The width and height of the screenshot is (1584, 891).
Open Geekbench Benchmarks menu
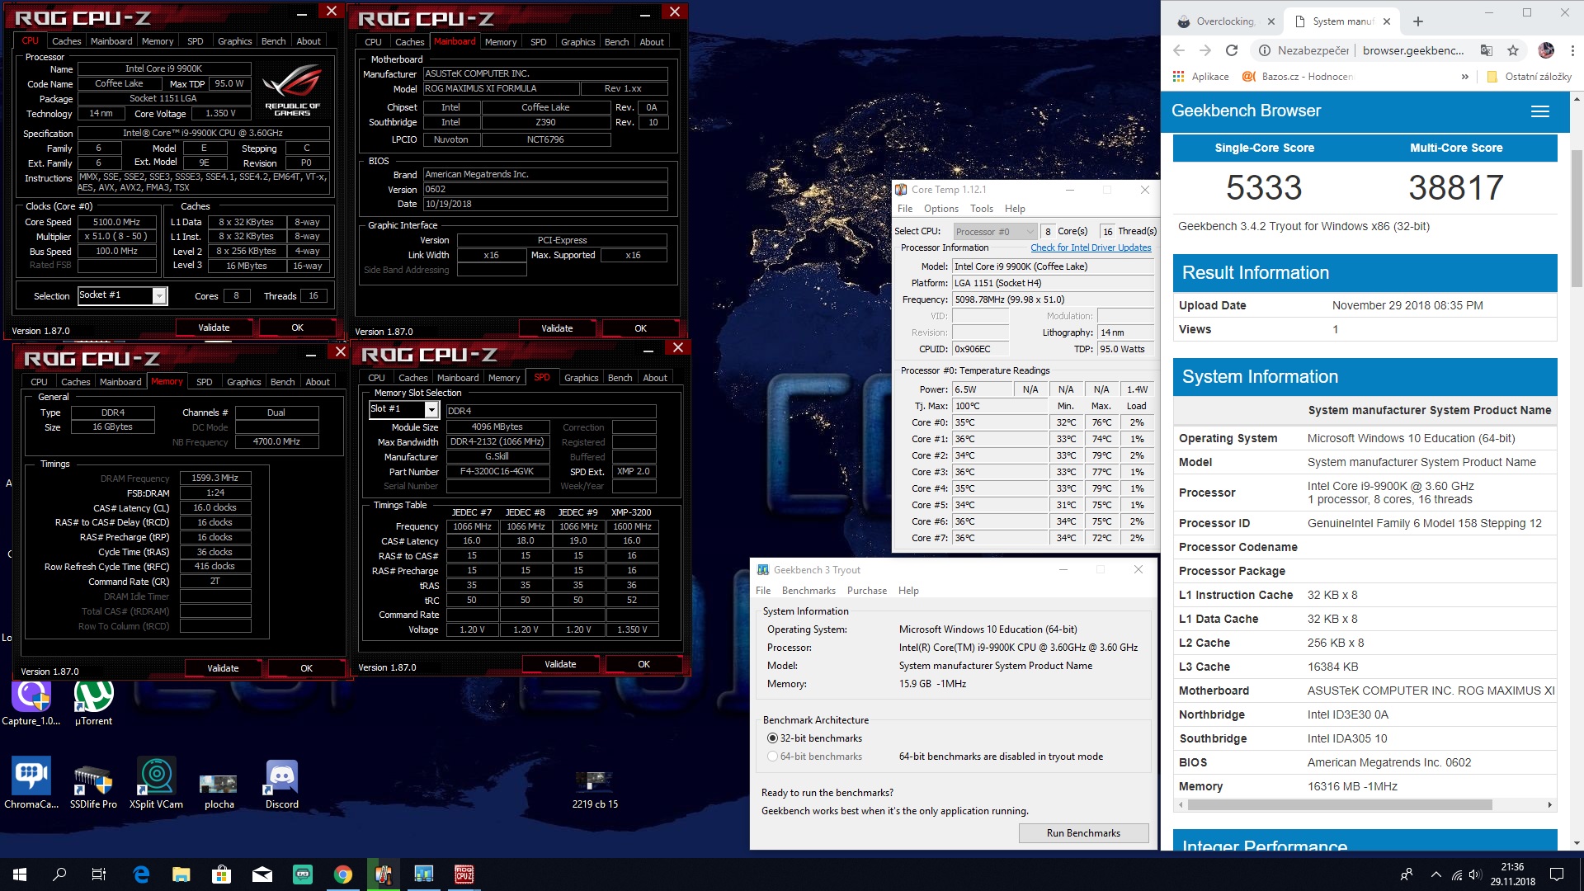coord(808,591)
